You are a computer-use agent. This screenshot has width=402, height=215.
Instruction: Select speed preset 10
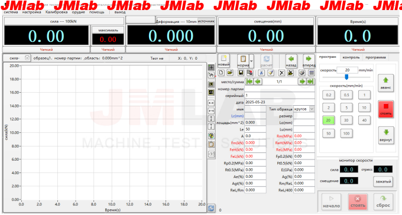[x=364, y=107]
